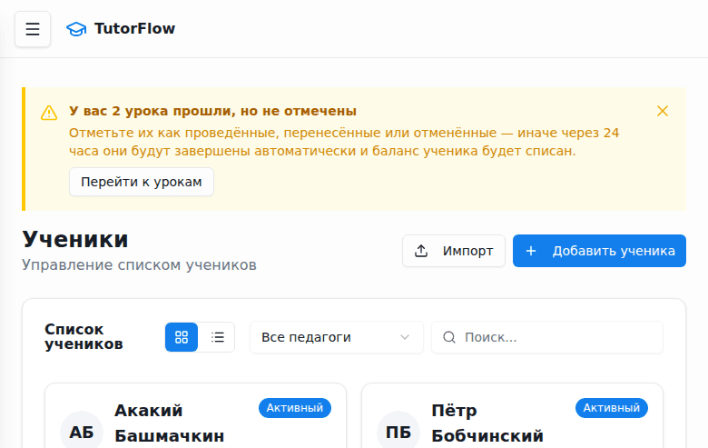
Task: Dismiss the unmarked lessons warning banner
Action: (x=663, y=111)
